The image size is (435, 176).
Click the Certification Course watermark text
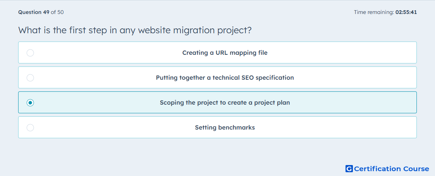pos(392,168)
